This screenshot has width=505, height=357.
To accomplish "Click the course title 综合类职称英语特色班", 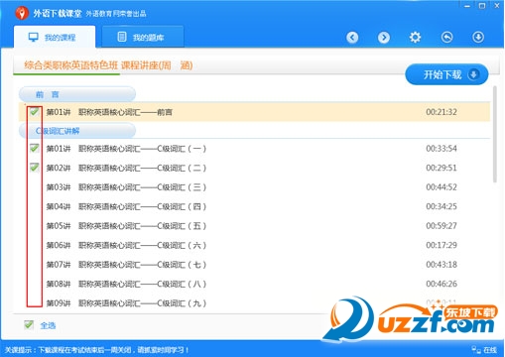I will [x=70, y=65].
